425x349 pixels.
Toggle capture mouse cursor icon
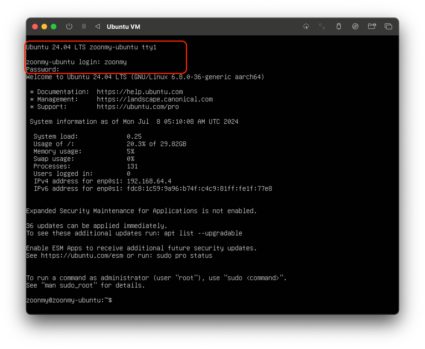[306, 27]
